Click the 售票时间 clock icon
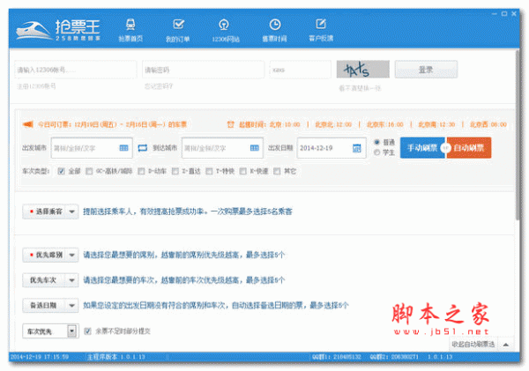 [x=275, y=24]
